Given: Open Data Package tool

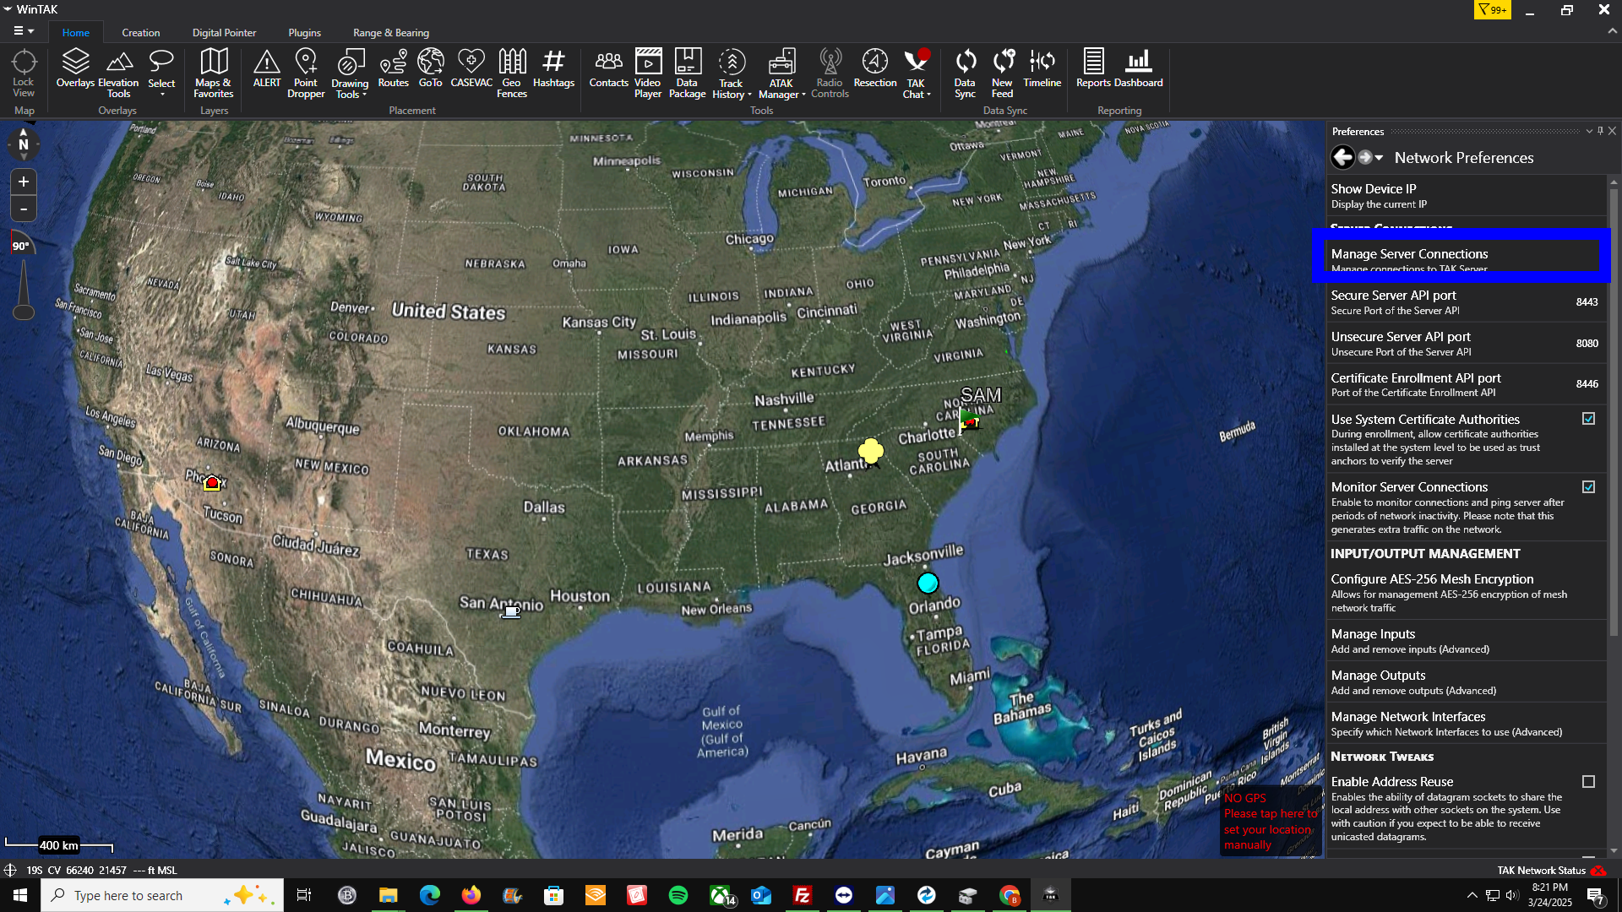Looking at the screenshot, I should click(x=688, y=73).
